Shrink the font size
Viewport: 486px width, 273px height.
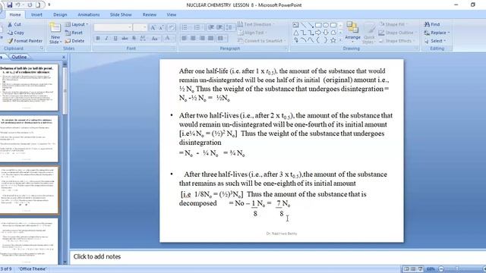coord(162,27)
